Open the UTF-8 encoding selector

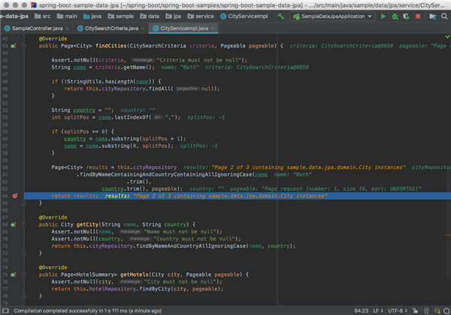tap(398, 309)
